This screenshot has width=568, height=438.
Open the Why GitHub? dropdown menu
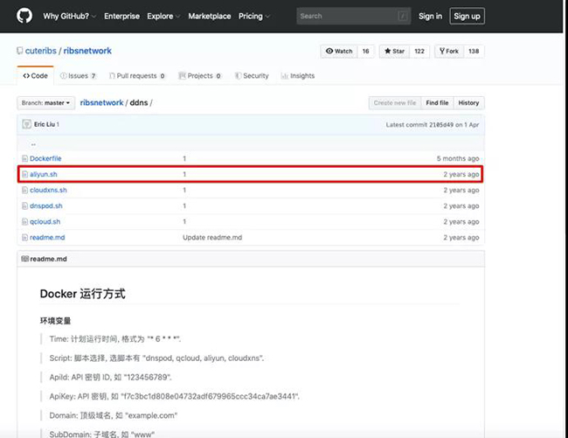[69, 17]
